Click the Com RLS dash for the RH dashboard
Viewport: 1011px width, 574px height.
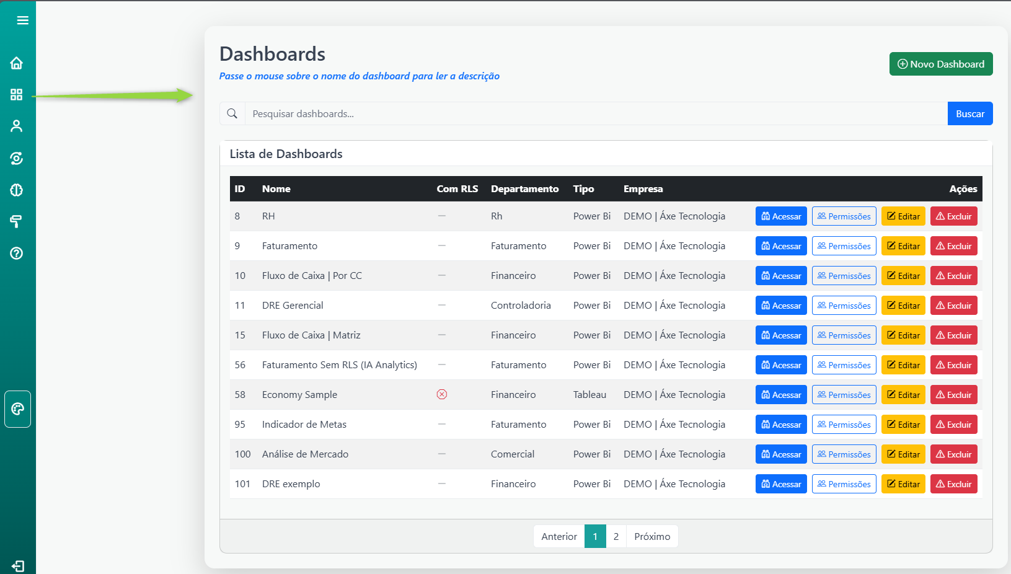click(x=441, y=216)
